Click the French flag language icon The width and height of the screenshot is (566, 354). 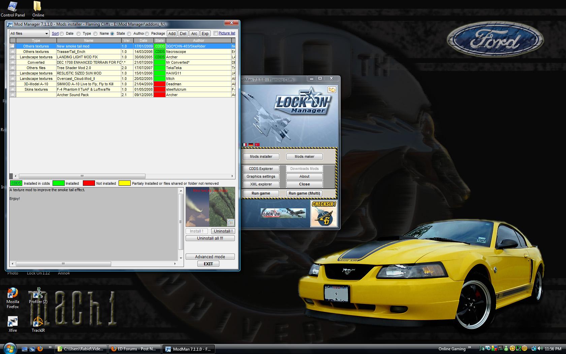click(x=245, y=145)
